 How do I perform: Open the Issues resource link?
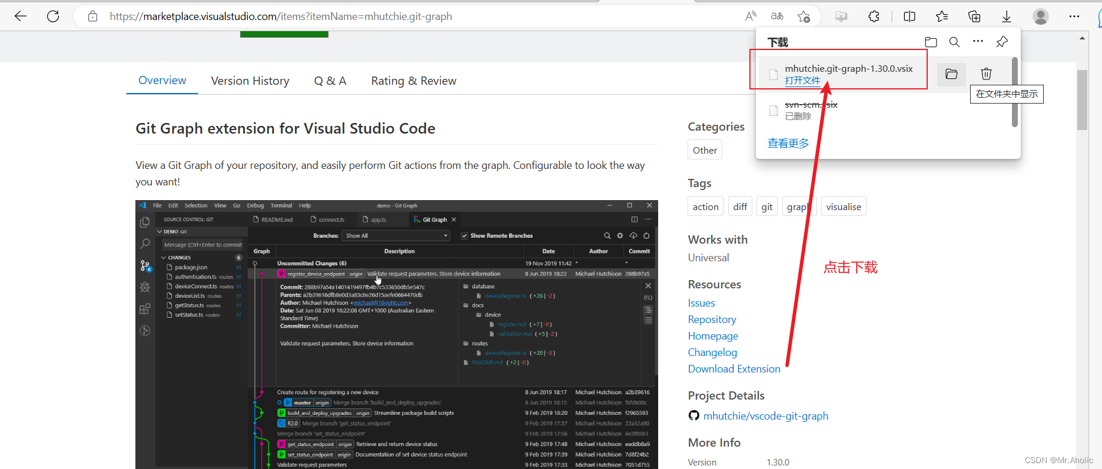(x=702, y=303)
